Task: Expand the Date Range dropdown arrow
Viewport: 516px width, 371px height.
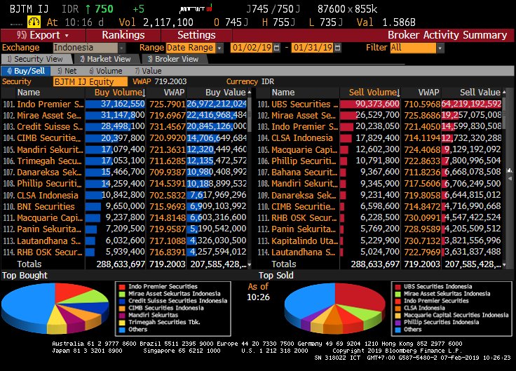Action: [219, 48]
